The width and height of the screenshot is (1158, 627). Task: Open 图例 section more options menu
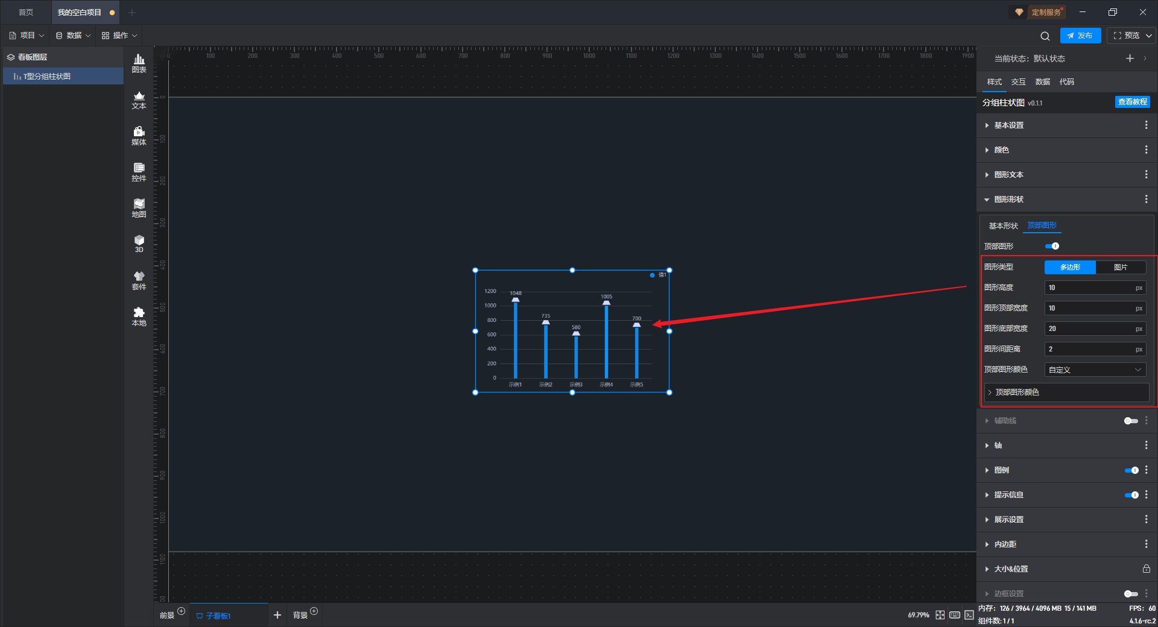point(1146,470)
